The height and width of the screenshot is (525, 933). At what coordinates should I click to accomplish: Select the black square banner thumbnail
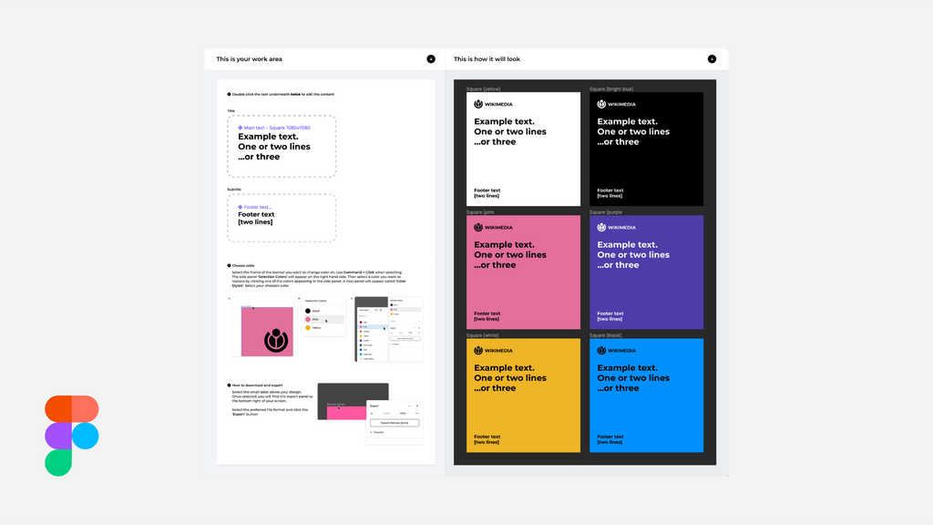646,149
